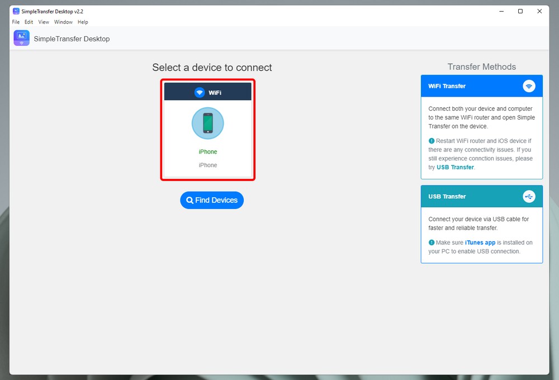Follow the USB Transfer link in the WiFi tips
Viewport: 559px width, 380px height.
tap(455, 167)
